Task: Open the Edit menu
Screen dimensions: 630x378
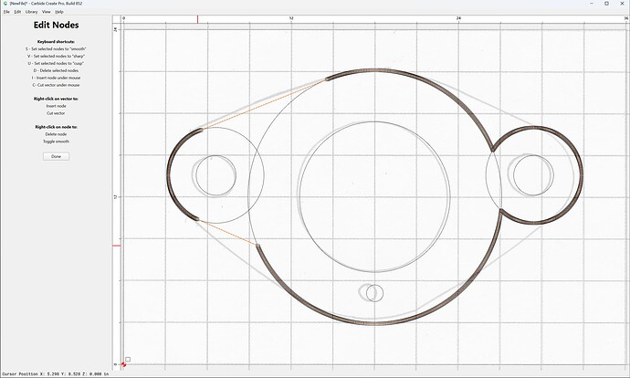Action: click(x=17, y=12)
